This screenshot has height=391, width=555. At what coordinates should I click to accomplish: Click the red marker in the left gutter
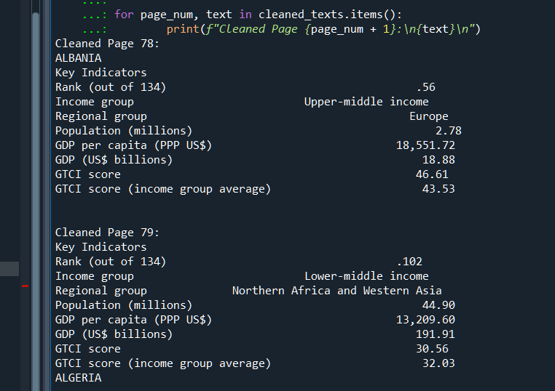pos(25,286)
